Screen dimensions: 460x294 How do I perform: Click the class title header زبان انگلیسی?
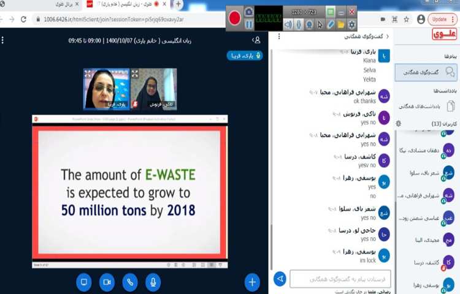129,40
